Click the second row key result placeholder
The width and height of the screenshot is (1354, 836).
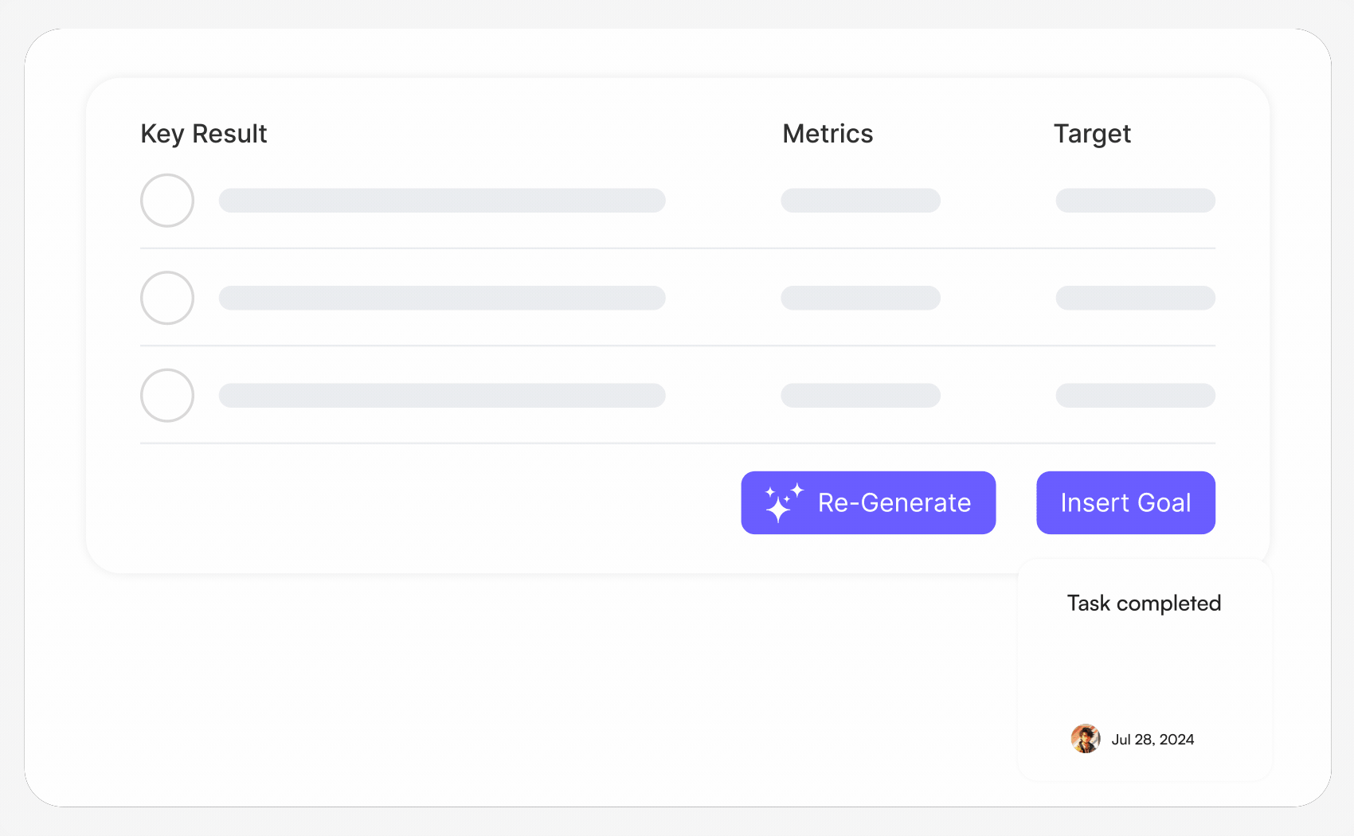[x=442, y=298]
